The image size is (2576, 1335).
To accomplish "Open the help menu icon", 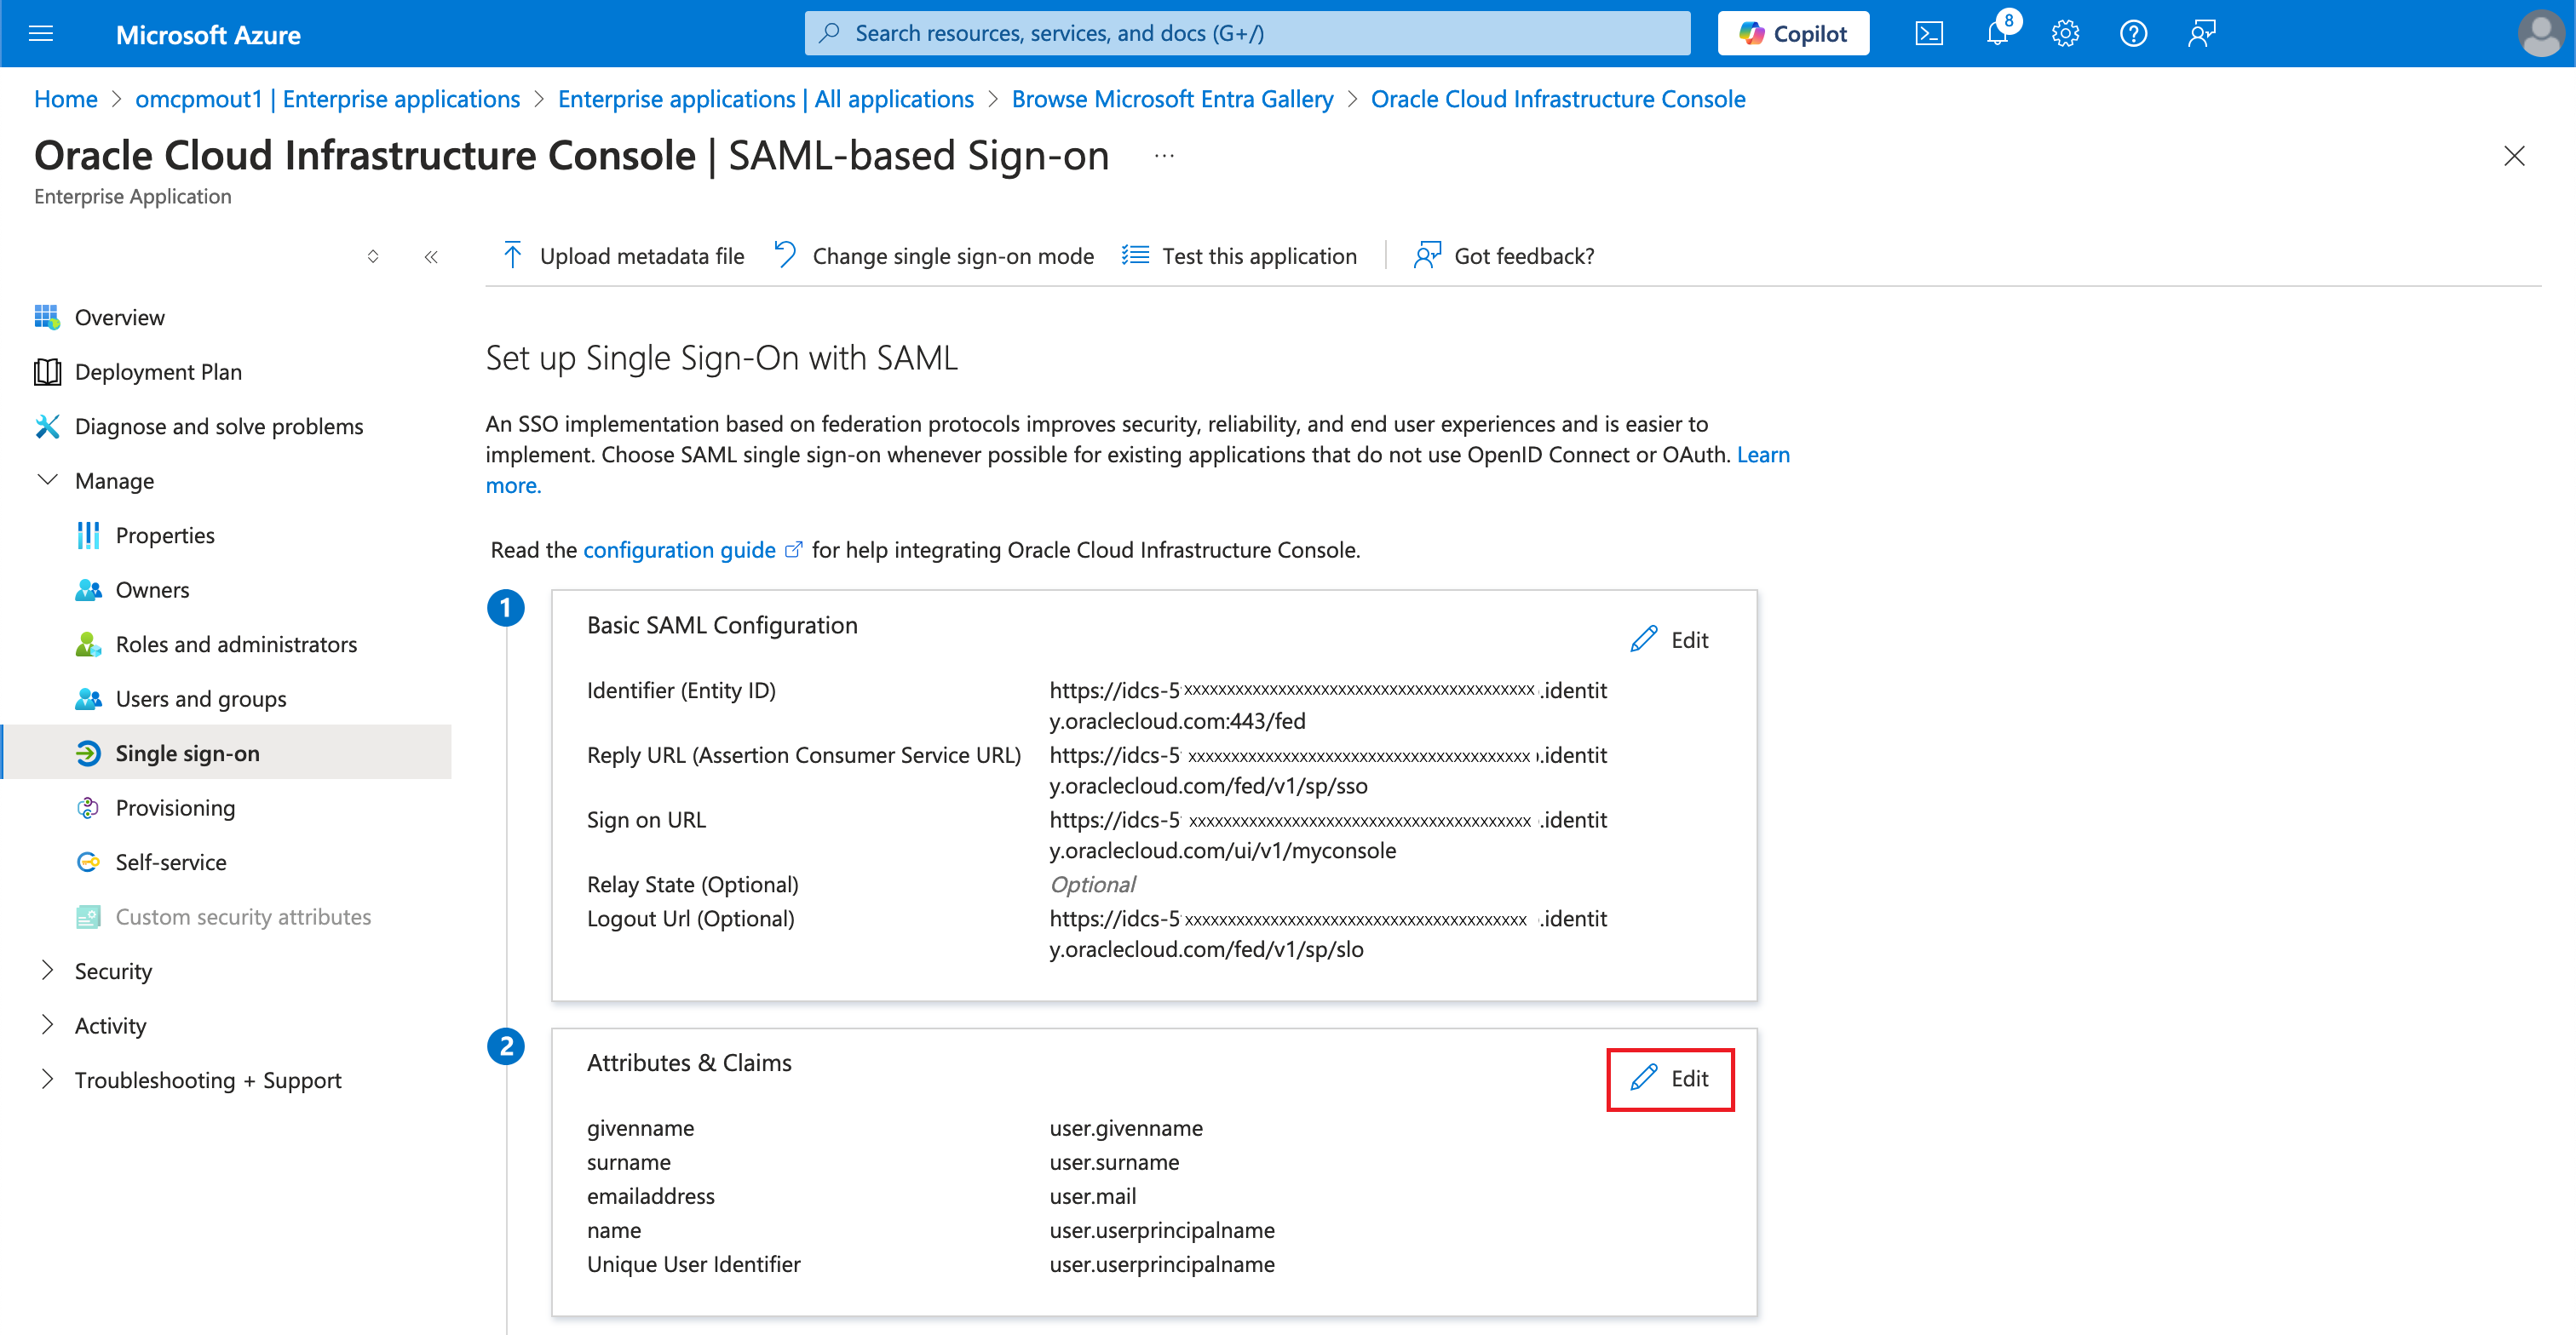I will coord(2133,33).
